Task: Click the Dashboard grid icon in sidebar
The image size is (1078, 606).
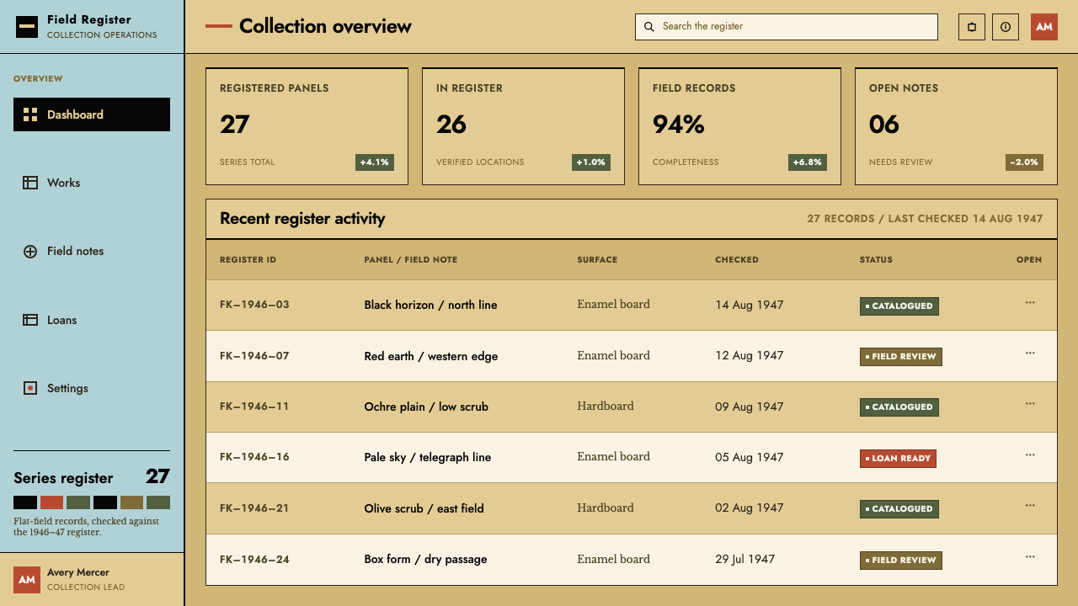Action: tap(30, 114)
